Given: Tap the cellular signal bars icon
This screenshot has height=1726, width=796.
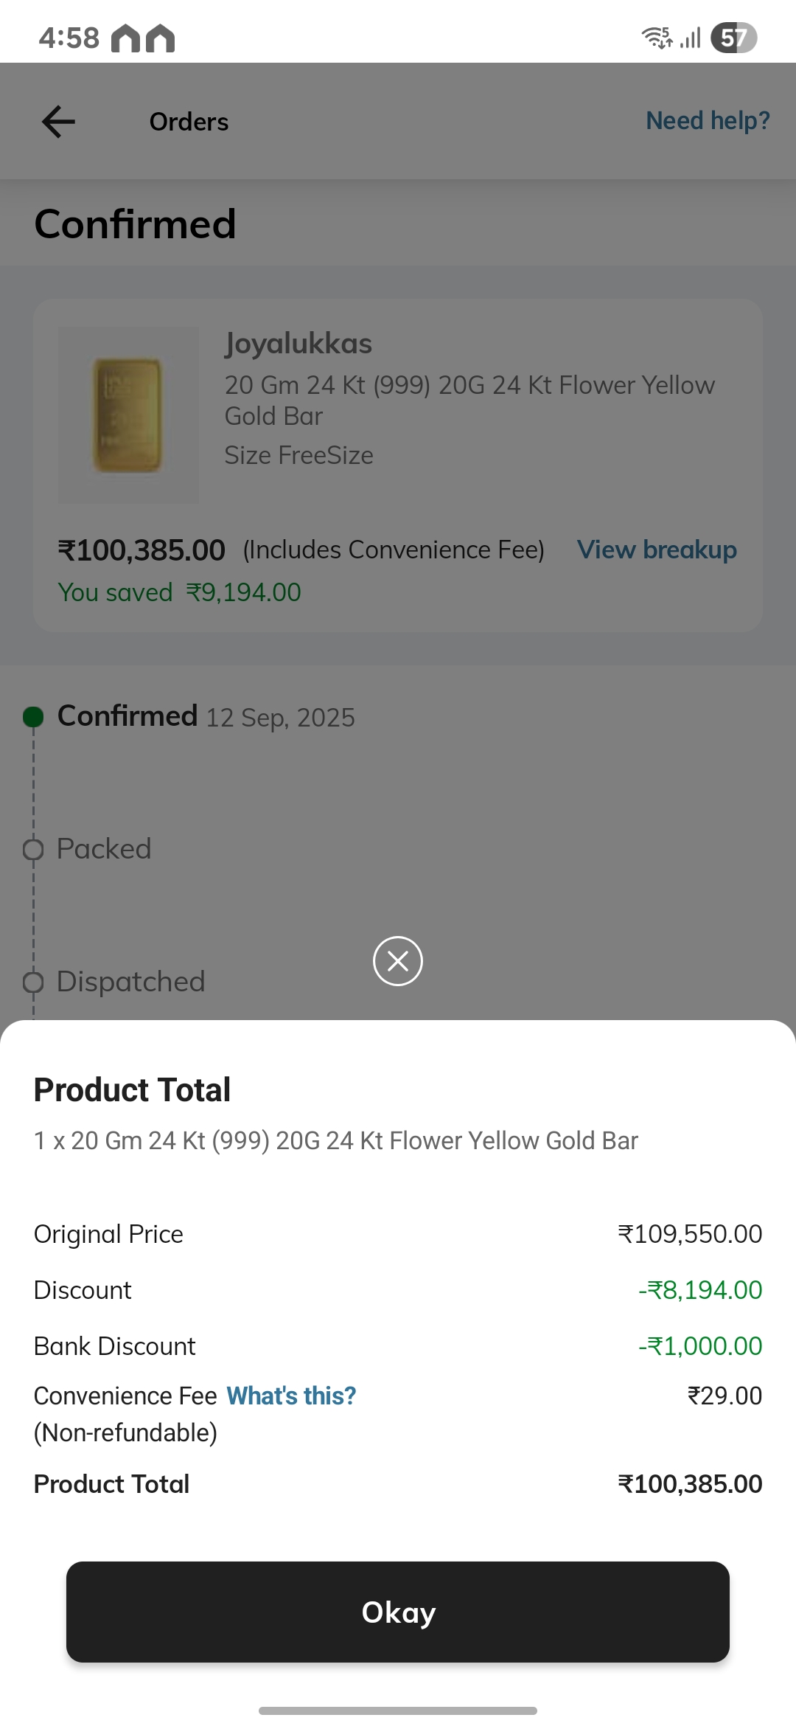Looking at the screenshot, I should point(691,37).
